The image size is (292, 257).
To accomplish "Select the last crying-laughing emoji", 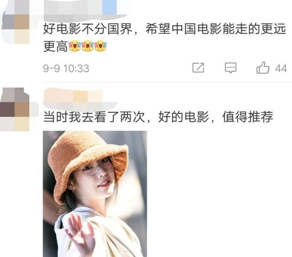I will [100, 46].
